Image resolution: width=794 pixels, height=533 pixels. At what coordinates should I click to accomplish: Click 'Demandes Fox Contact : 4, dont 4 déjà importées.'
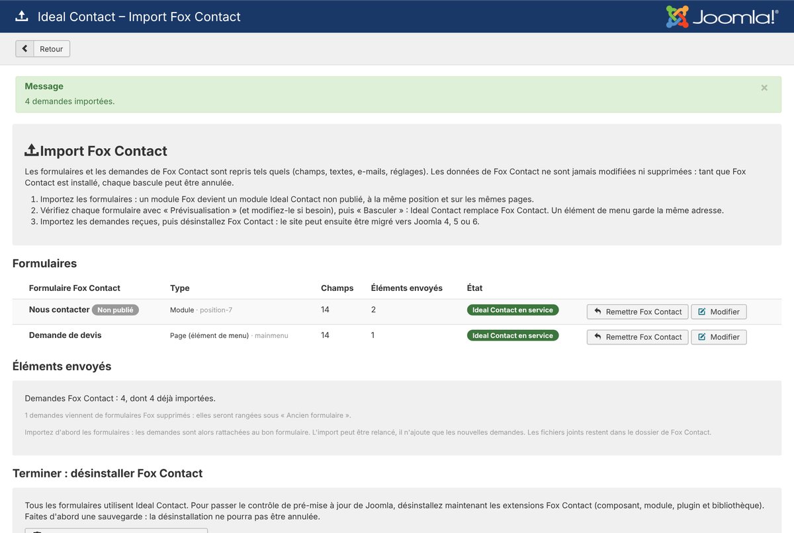pos(120,398)
